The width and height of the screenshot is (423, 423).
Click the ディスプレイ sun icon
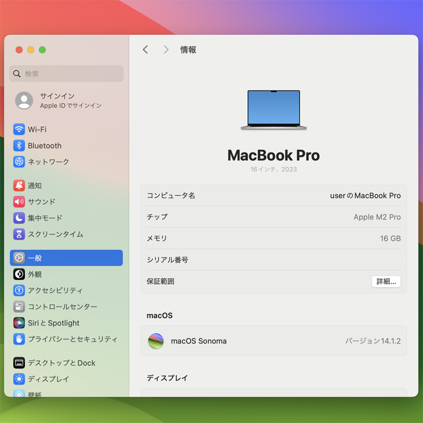click(x=19, y=379)
